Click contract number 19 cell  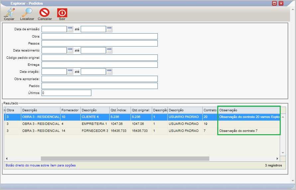(x=210, y=124)
